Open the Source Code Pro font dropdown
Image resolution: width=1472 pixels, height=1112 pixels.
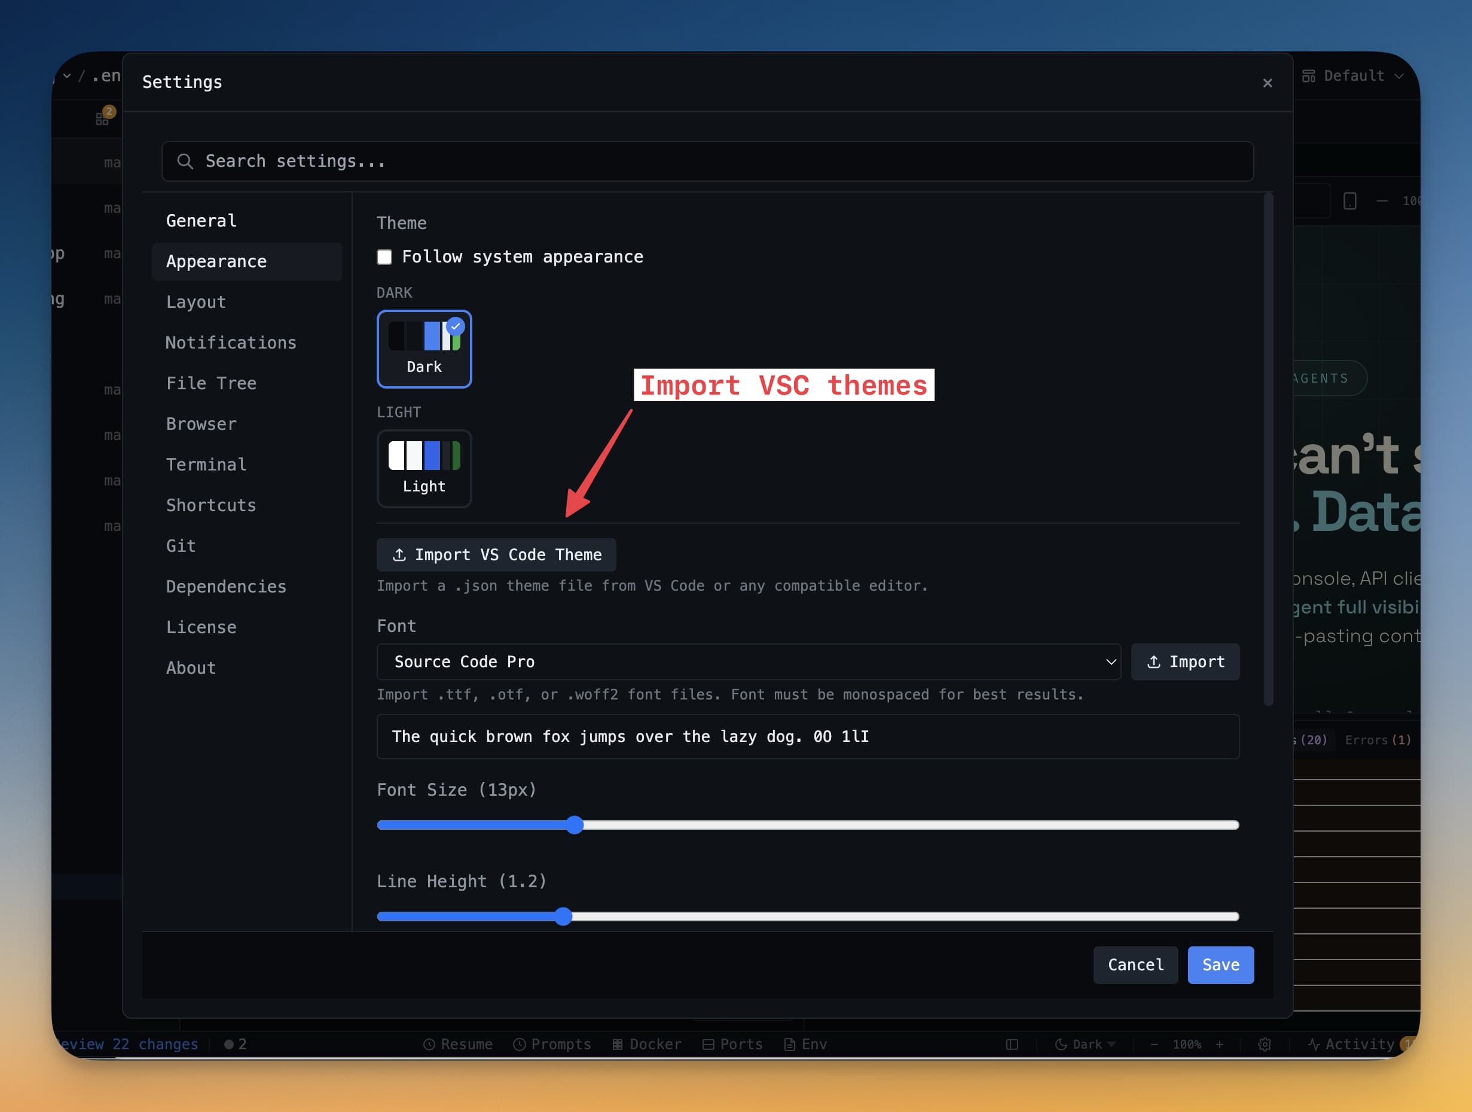[x=747, y=661]
